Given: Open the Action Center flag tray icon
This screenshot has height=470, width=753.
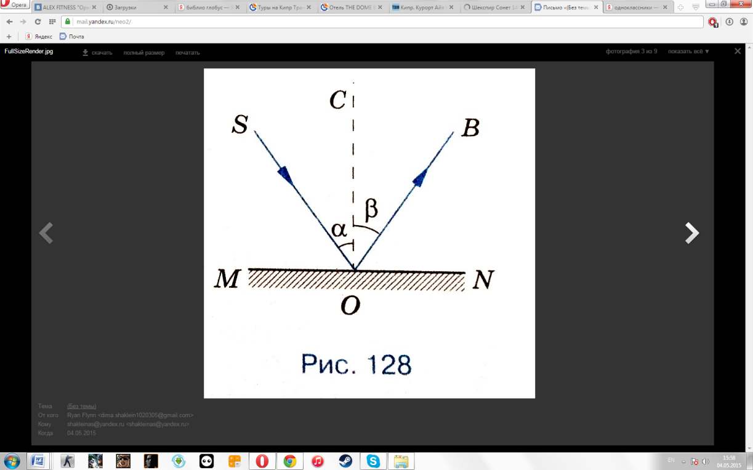Looking at the screenshot, I should [695, 461].
